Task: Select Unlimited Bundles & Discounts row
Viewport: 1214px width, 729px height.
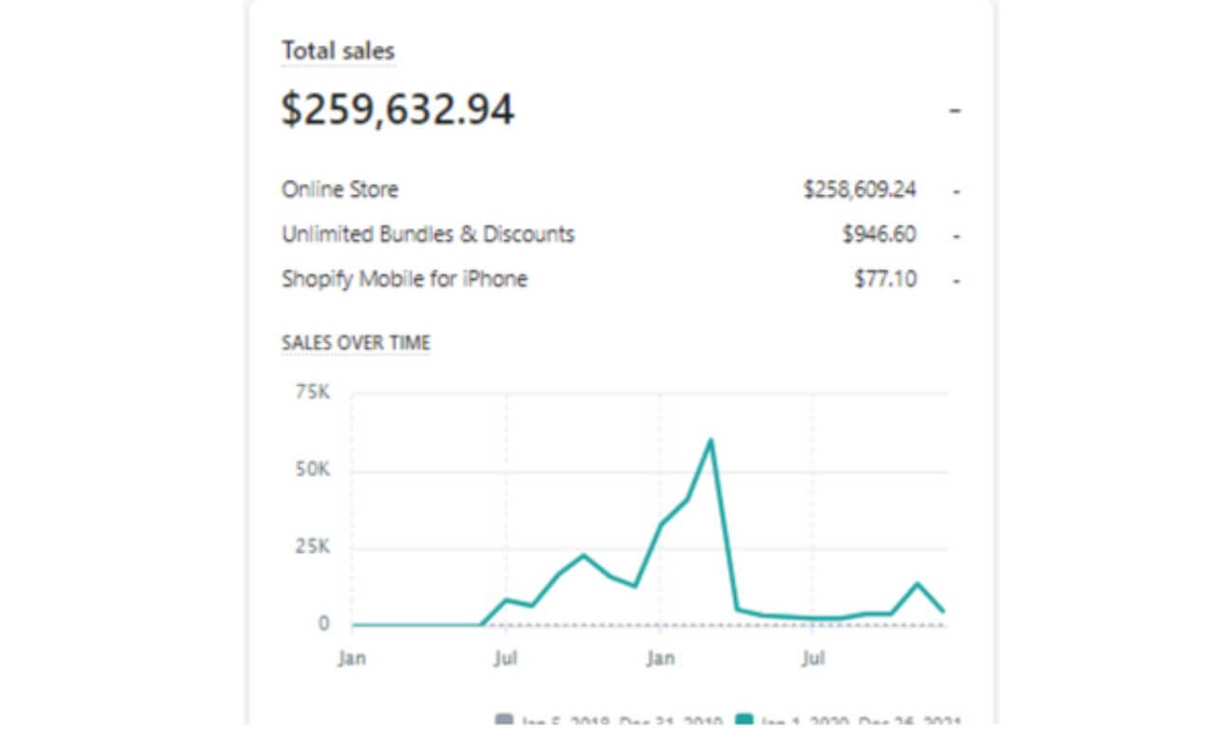Action: pyautogui.click(x=428, y=234)
